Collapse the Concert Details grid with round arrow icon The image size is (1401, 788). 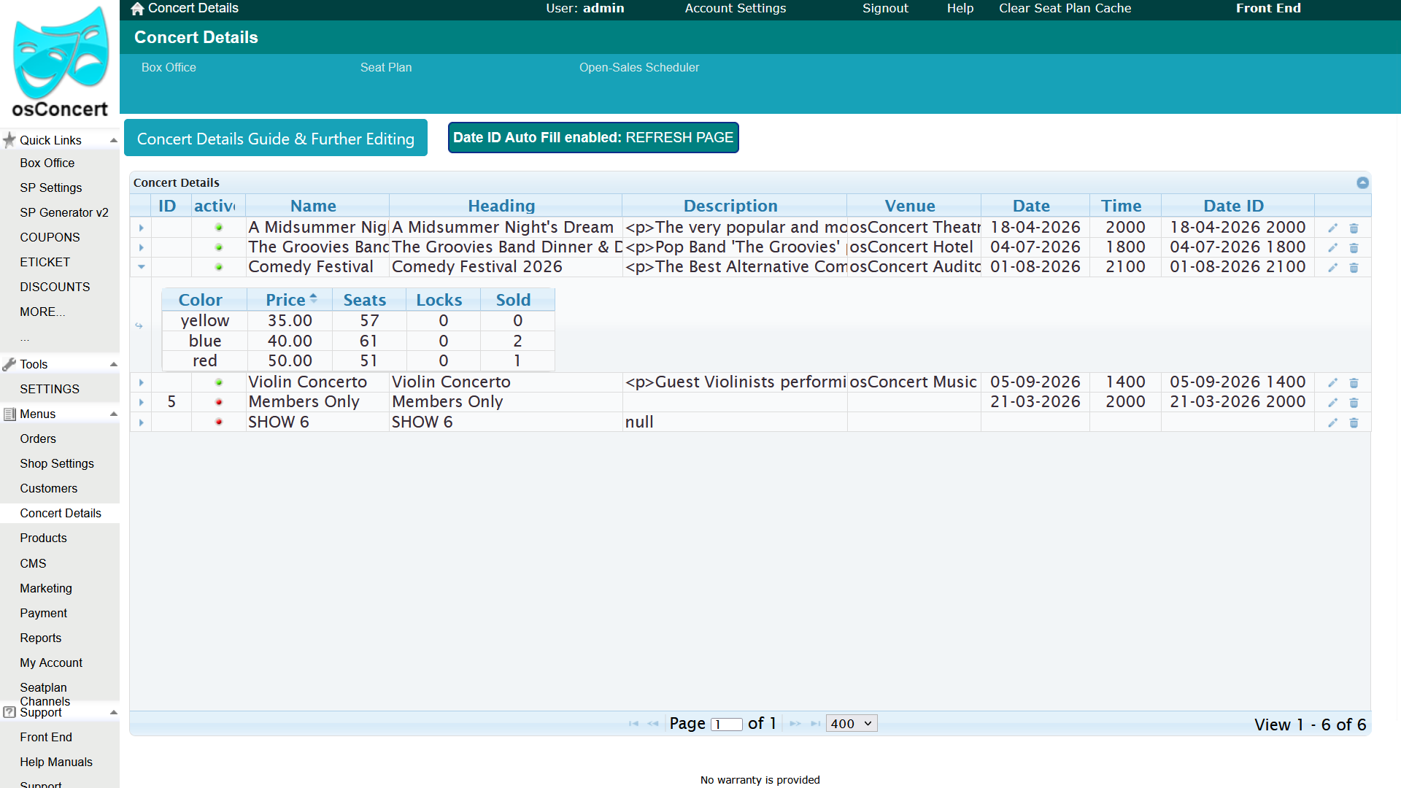pyautogui.click(x=1362, y=183)
